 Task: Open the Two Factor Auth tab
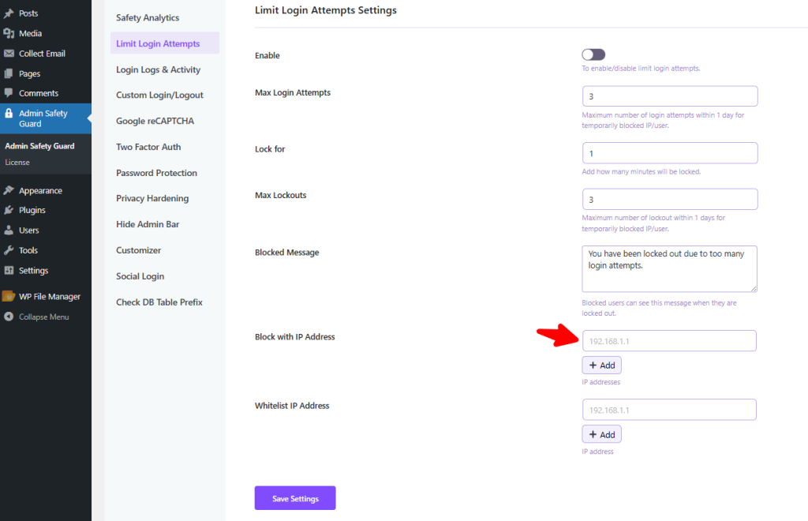pyautogui.click(x=148, y=147)
